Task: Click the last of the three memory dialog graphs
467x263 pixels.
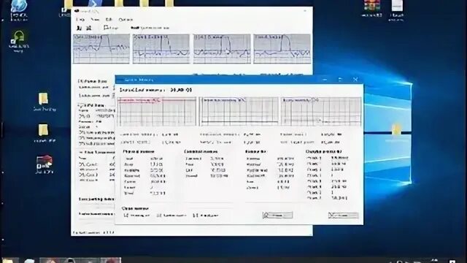Action: pyautogui.click(x=321, y=112)
